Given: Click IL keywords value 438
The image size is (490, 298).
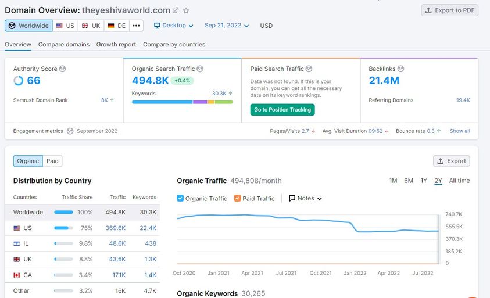Looking at the screenshot, I should click(x=151, y=243).
